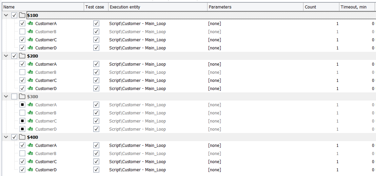The width and height of the screenshot is (376, 176).
Task: Click Execution entity cell for CustomerA under $400
Action: 137,145
